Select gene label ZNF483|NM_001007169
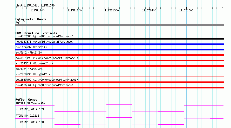This screenshot has width=231, height=128. (x=30, y=103)
